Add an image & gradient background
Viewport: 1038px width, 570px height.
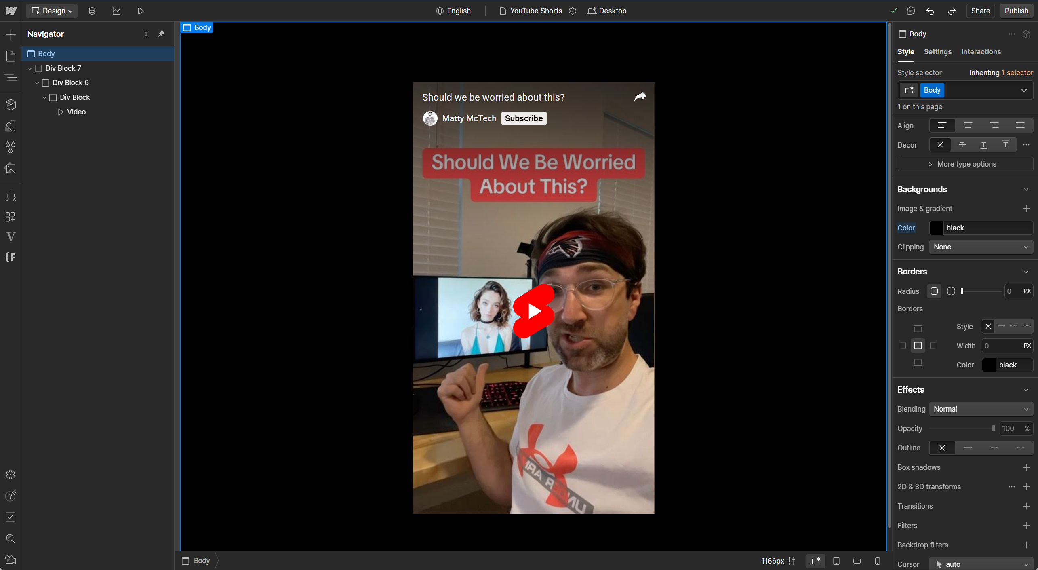1026,209
